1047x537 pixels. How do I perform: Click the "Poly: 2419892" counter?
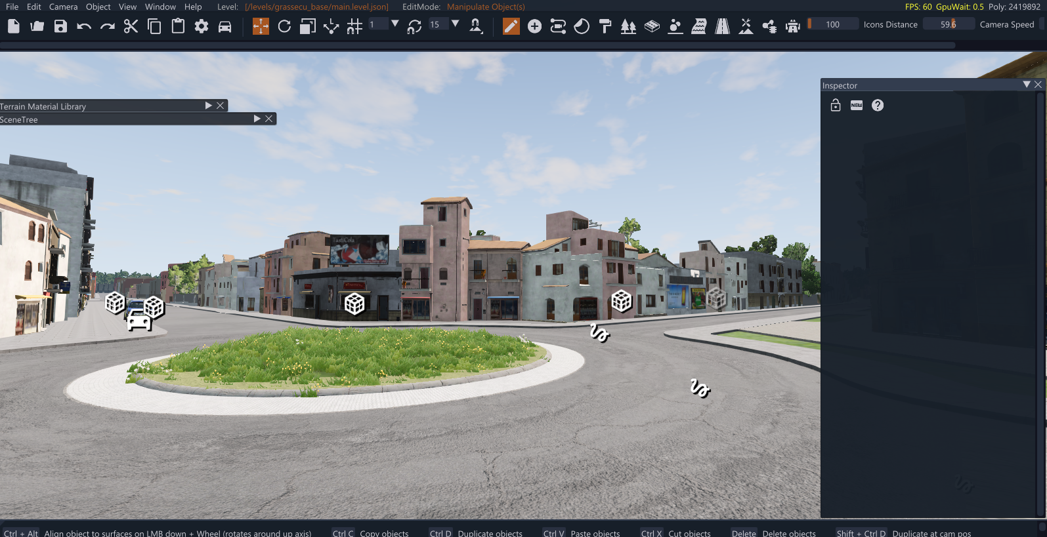pyautogui.click(x=1014, y=7)
